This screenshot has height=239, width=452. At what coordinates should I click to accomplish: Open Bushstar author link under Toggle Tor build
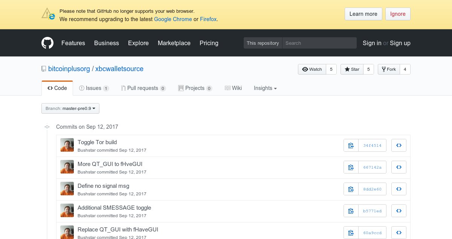click(86, 150)
